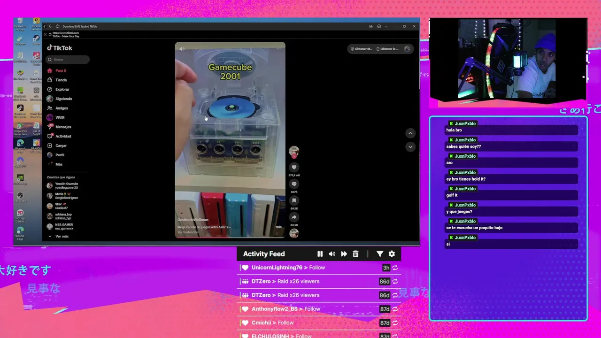
Task: Click the UnicornLightning76 Follow entry
Action: tap(319, 268)
